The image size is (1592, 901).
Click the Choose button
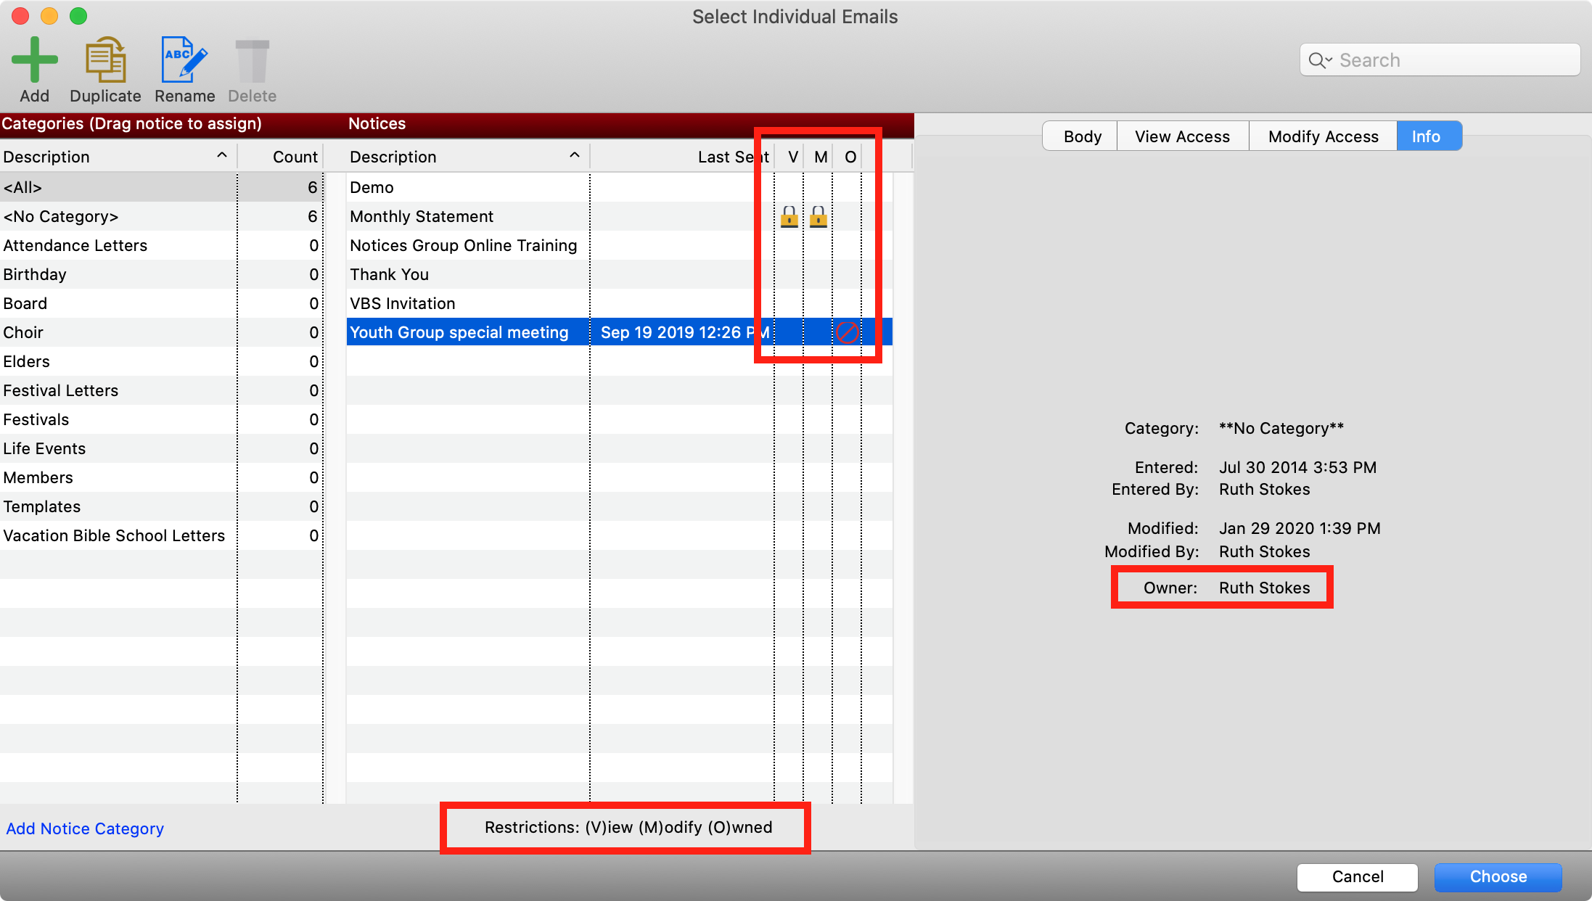(1498, 876)
